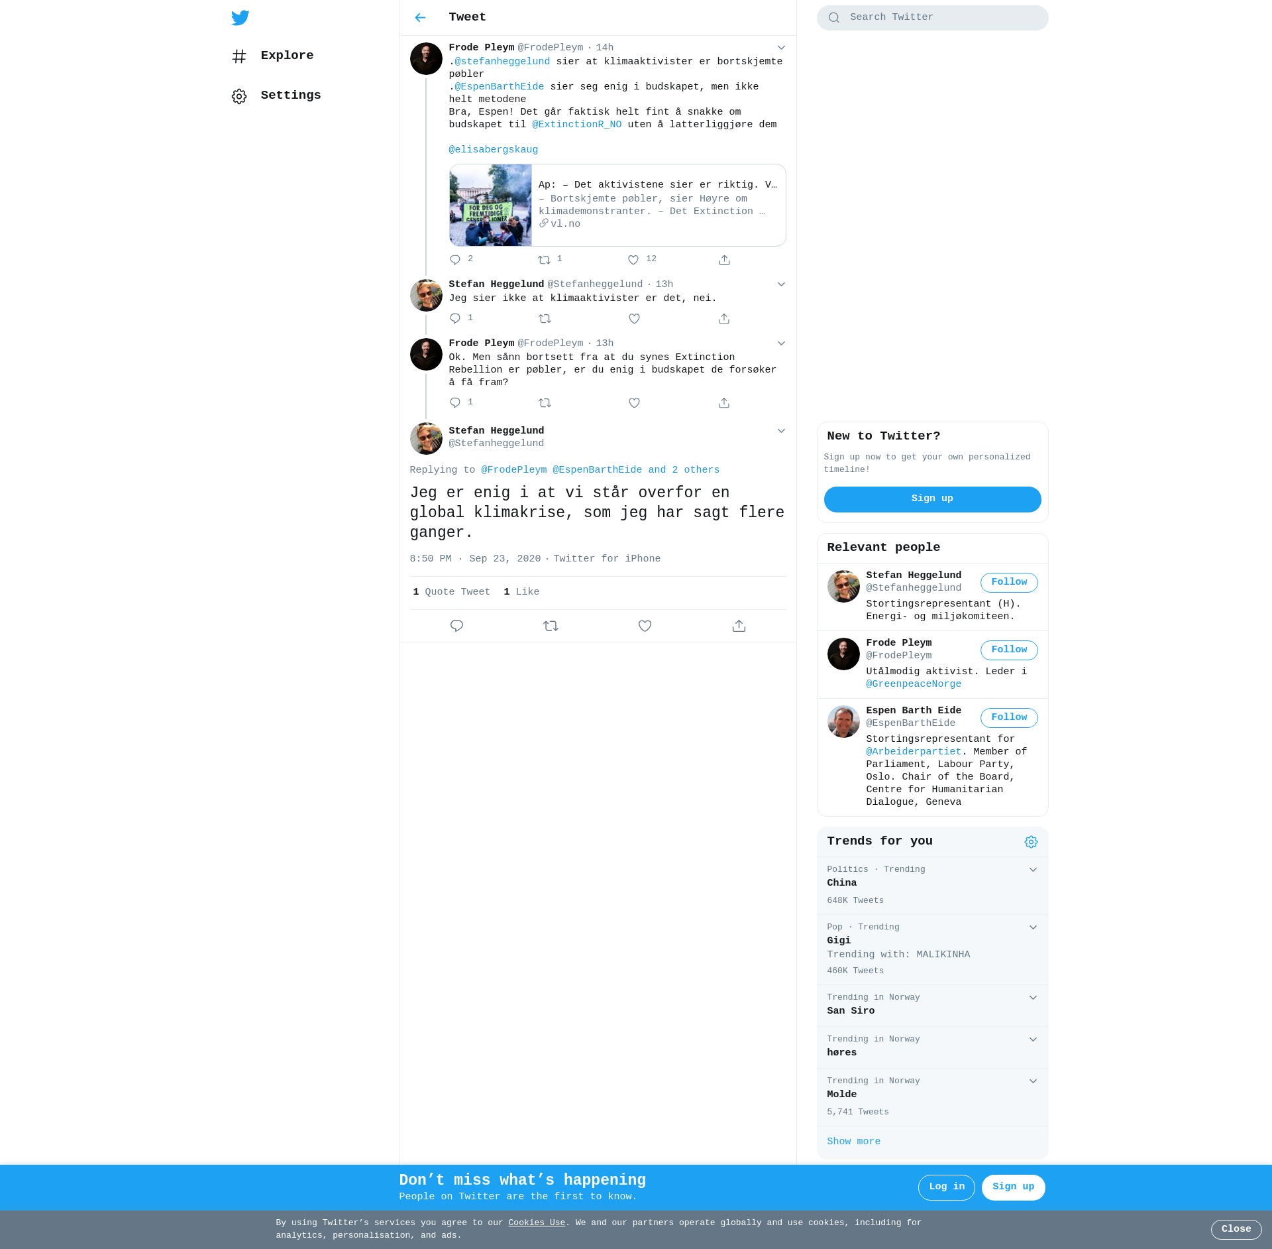1272x1249 pixels.
Task: Open Stefan Heggelund avatar in main tweet
Action: click(x=426, y=438)
